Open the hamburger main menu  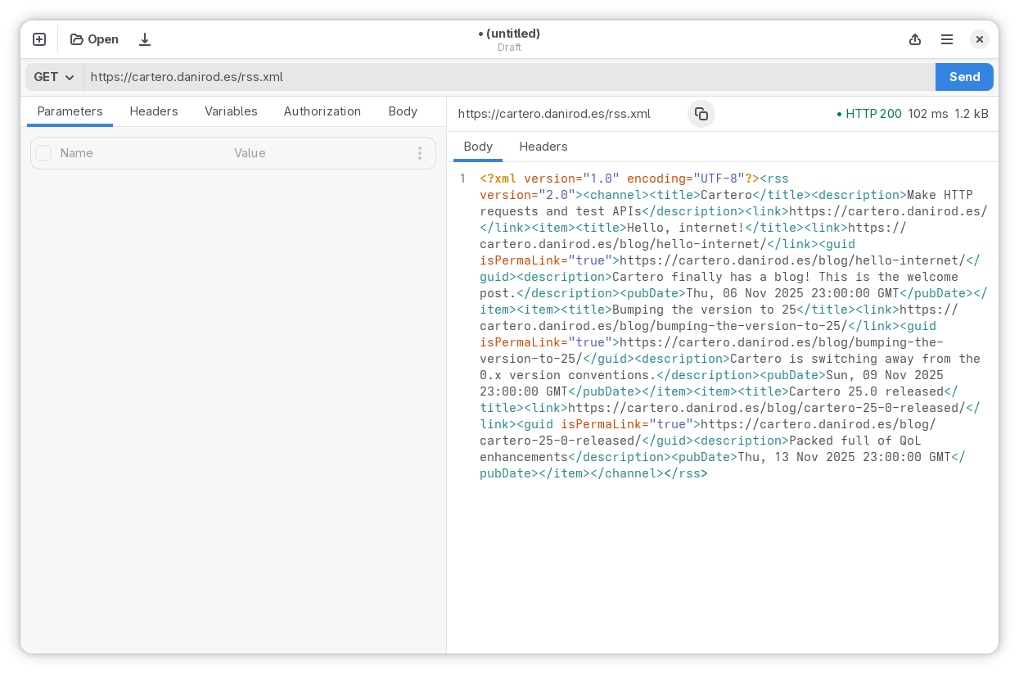pos(946,38)
